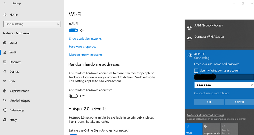This screenshot has width=254, height=135.
Task: Minimize the Settings window
Action: pyautogui.click(x=234, y=3)
